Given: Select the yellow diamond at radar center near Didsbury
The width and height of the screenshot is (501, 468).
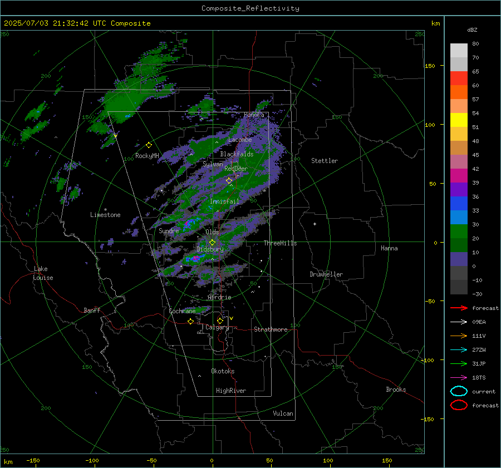Looking at the screenshot, I should (x=212, y=243).
